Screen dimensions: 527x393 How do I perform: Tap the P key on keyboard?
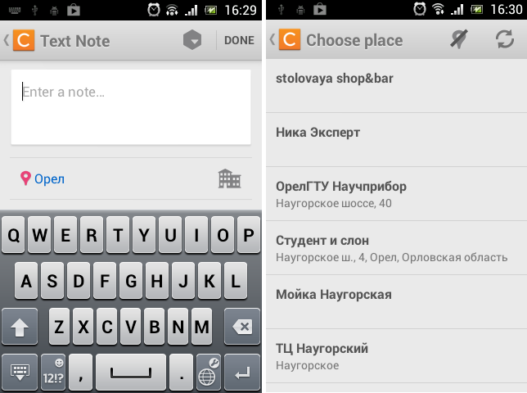click(249, 235)
